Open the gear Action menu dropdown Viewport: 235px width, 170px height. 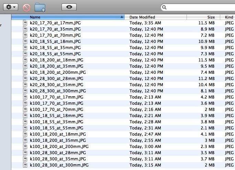tap(10, 7)
